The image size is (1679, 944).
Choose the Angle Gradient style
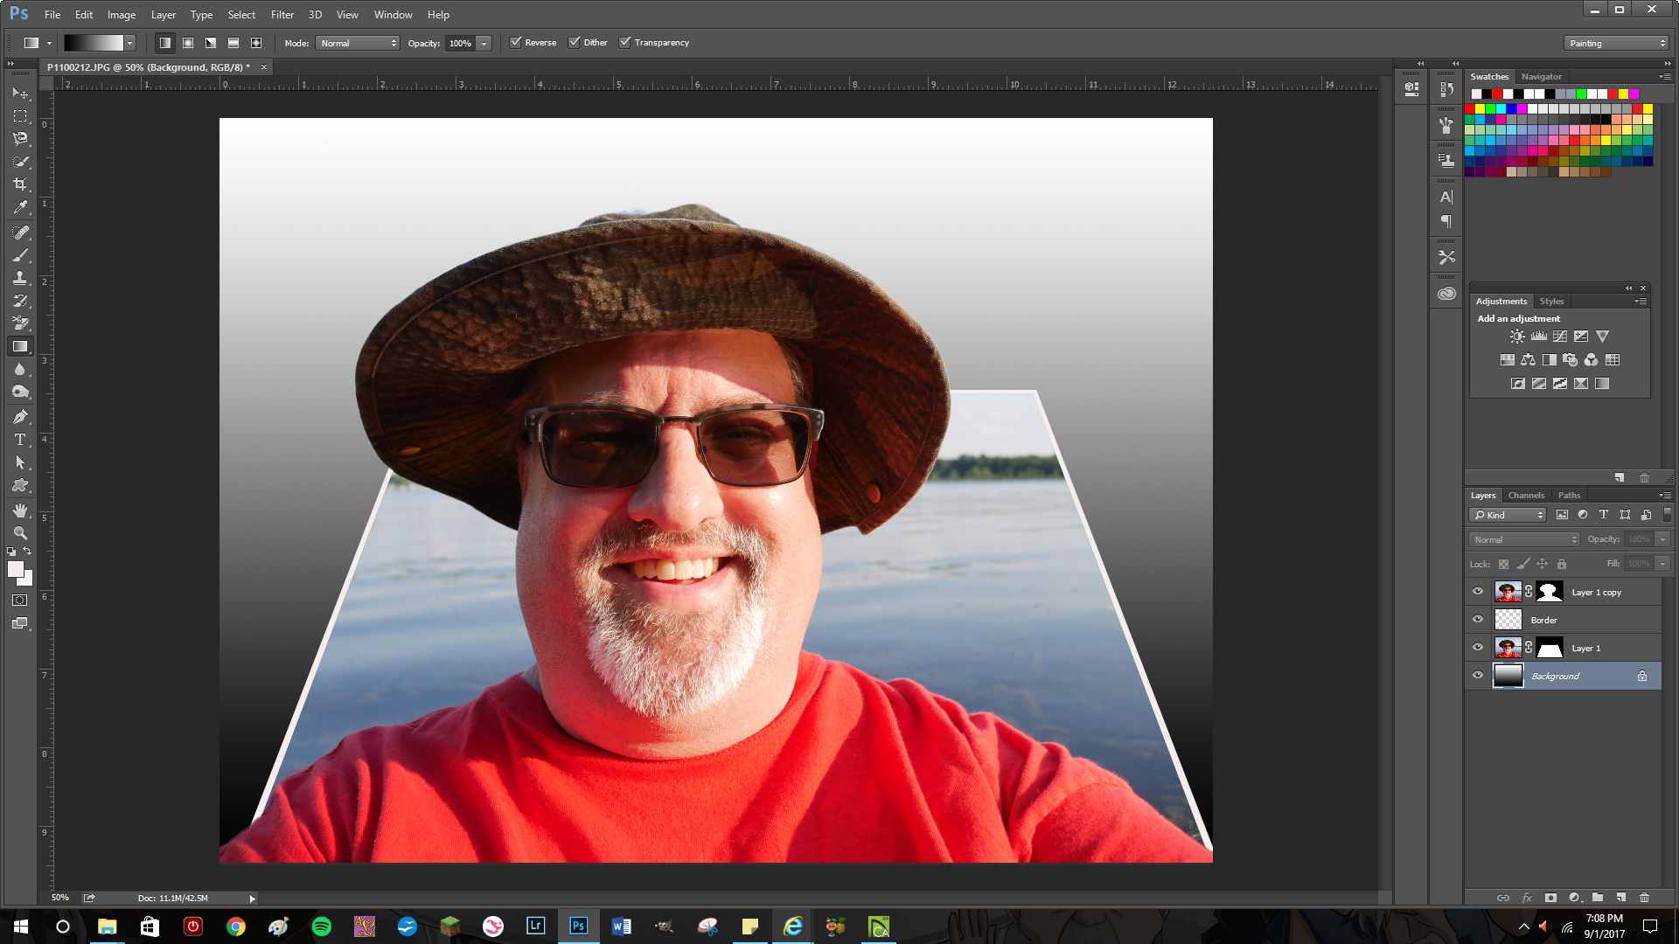[211, 43]
